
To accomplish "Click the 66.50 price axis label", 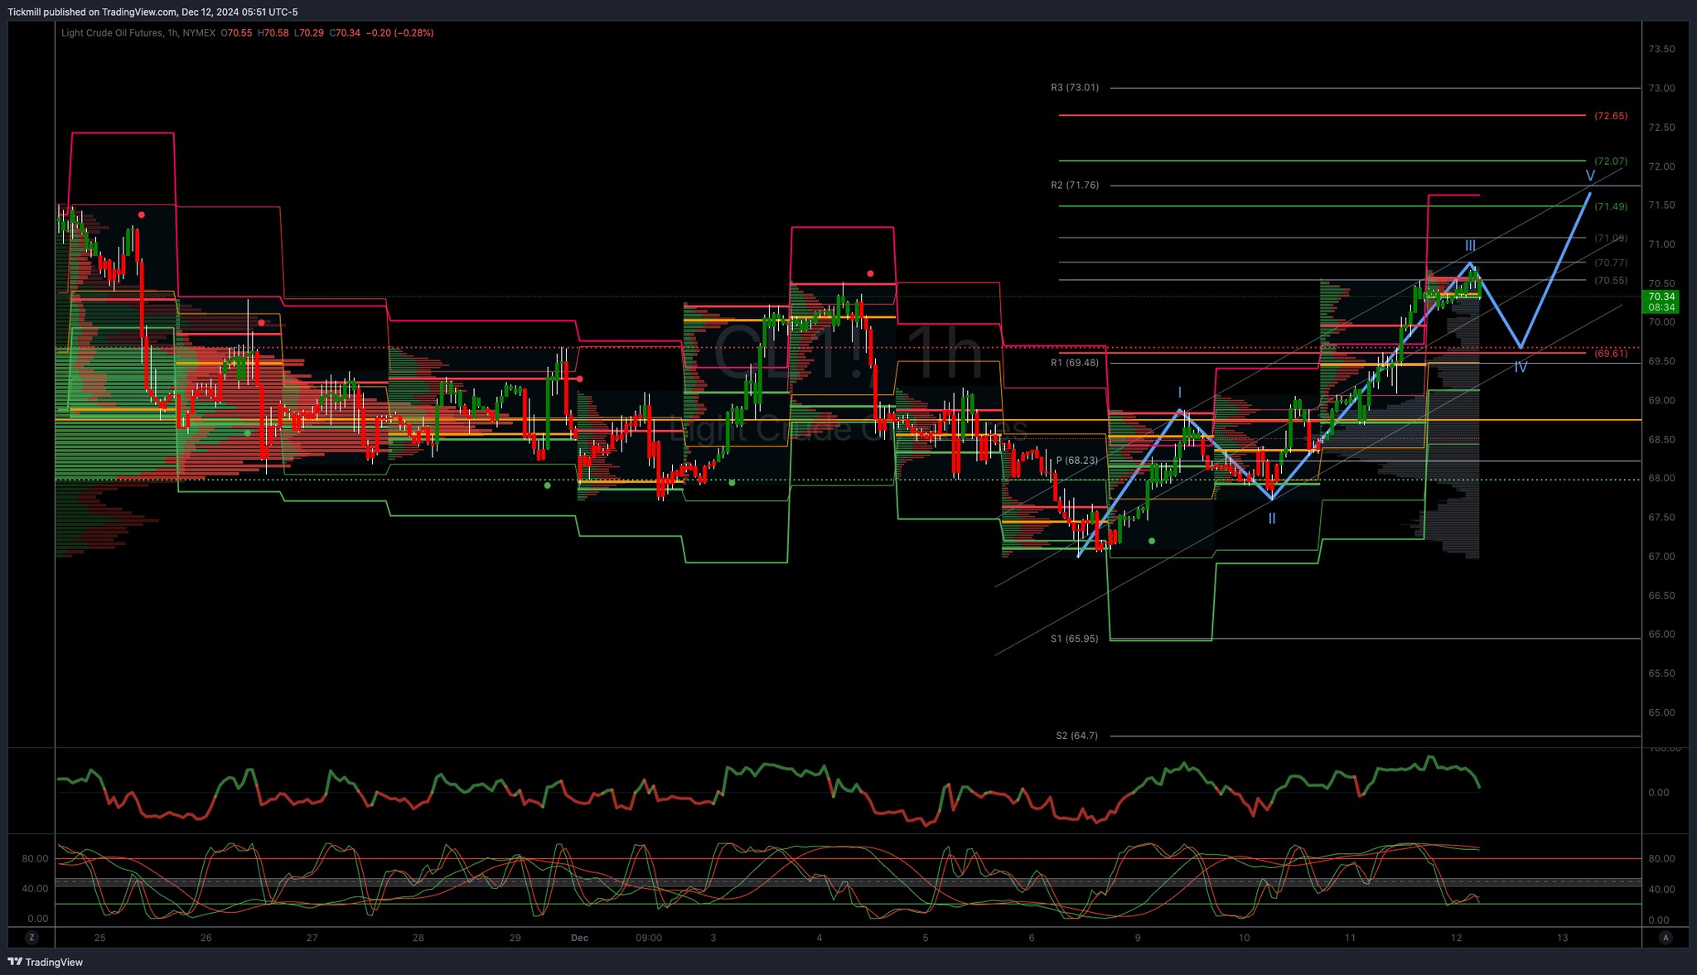I will point(1661,596).
